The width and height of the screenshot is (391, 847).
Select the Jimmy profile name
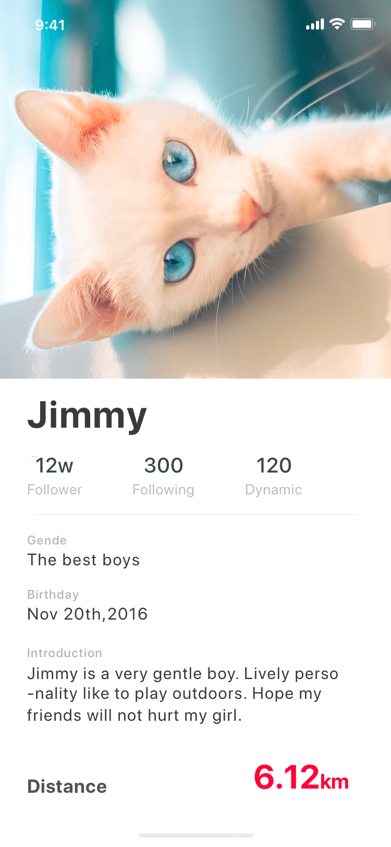pyautogui.click(x=87, y=415)
